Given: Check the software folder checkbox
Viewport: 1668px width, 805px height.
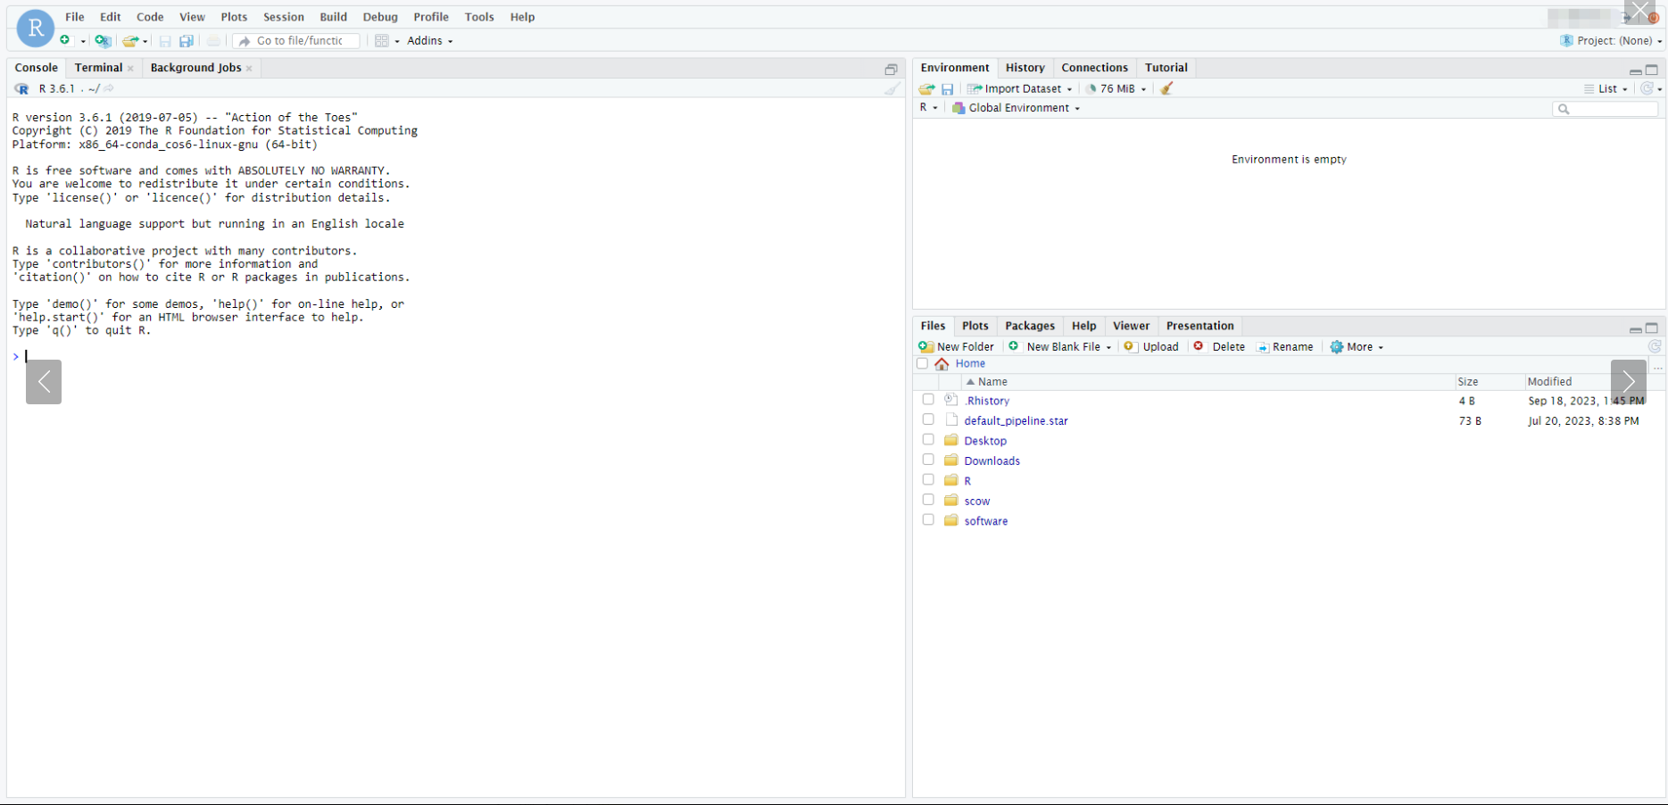Looking at the screenshot, I should point(928,520).
